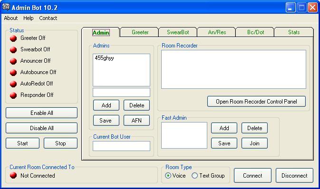Switch to the SwearBot tab
The image size is (320, 189).
[178, 32]
